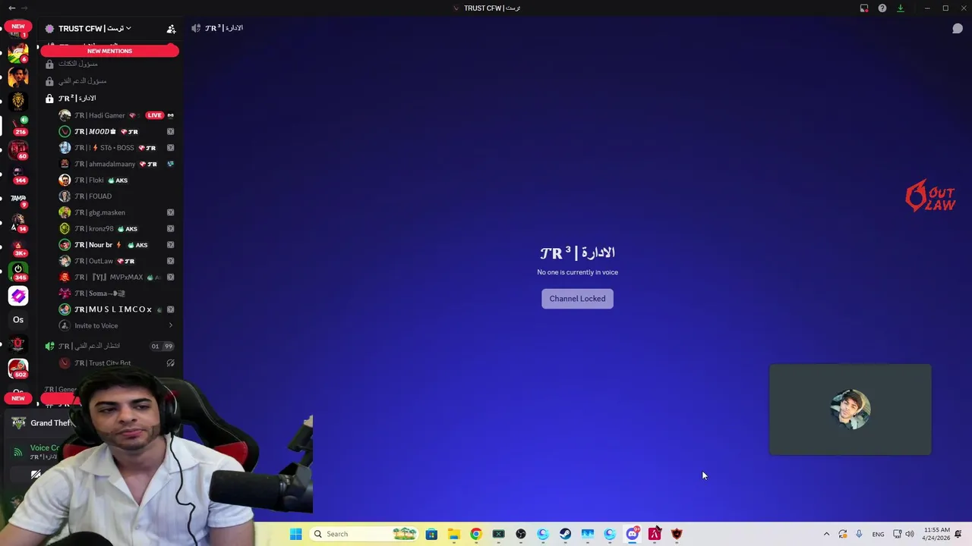Open the Help question mark icon
This screenshot has height=546, width=972.
pyautogui.click(x=882, y=8)
